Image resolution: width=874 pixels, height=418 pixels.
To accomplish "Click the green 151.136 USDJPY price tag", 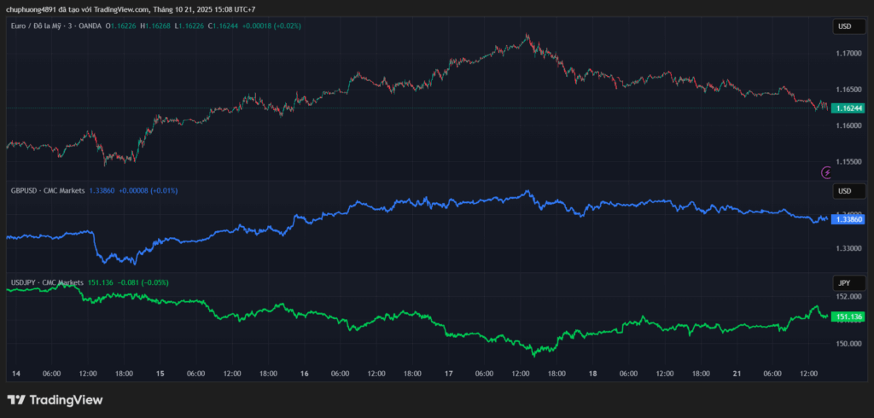I will [849, 316].
